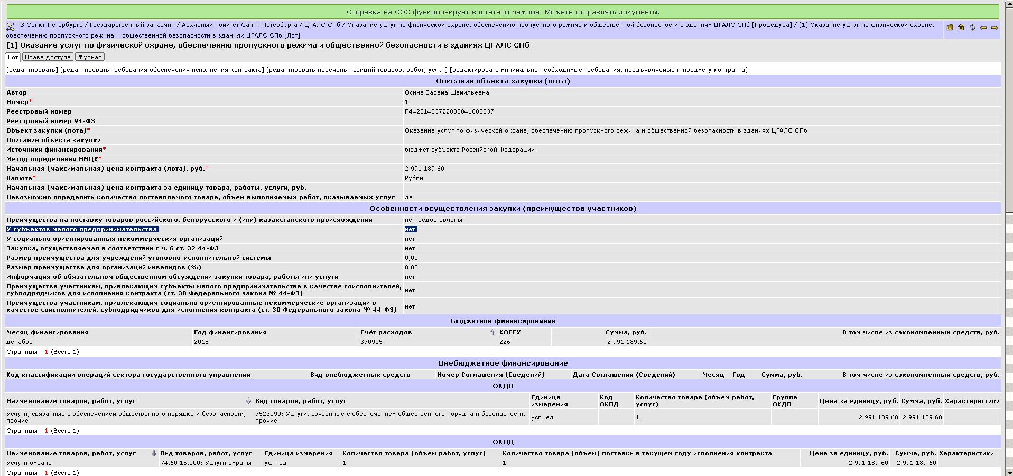Open редактировать перечень позиций товаров, работ, услуг
Image resolution: width=1013 pixels, height=476 pixels.
pos(357,70)
